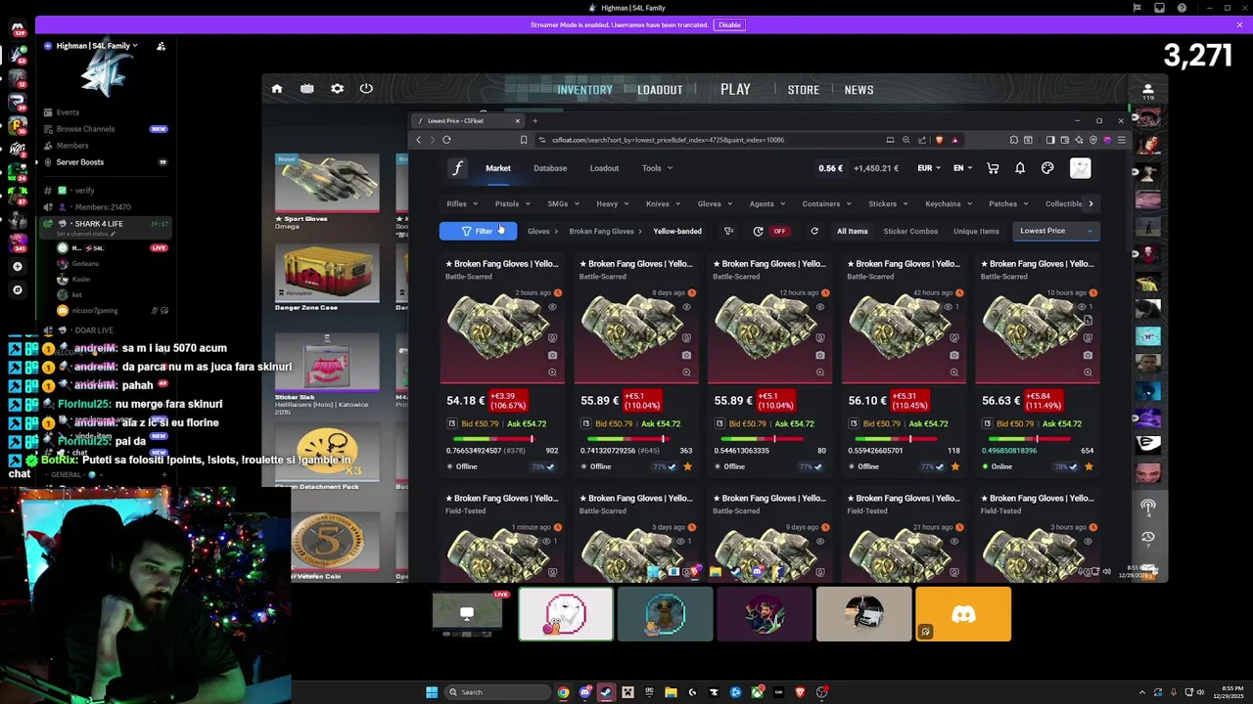Screen dimensions: 1253x704
Task: Bookmark the current CSFloat page
Action: click(x=524, y=140)
